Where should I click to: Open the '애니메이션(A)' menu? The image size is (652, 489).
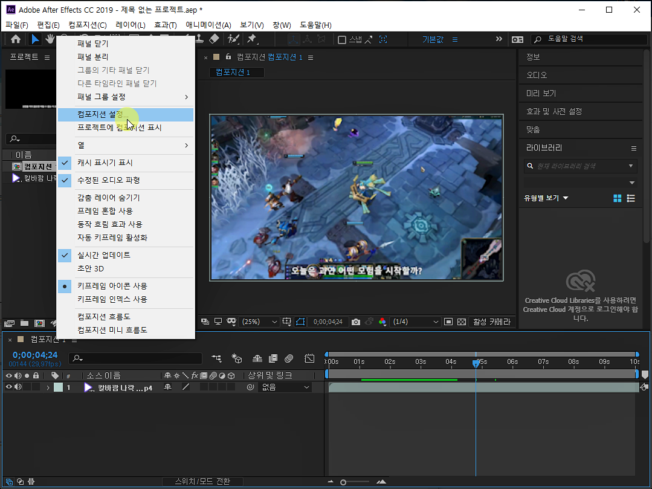tap(208, 25)
